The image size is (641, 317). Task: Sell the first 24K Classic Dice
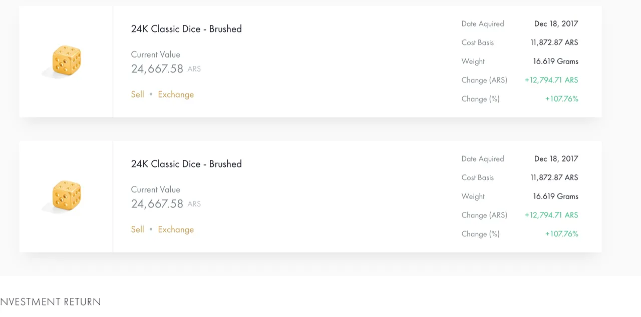pos(138,94)
